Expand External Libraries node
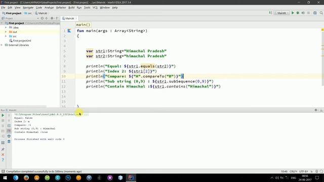The image size is (324, 182). [x=2, y=45]
